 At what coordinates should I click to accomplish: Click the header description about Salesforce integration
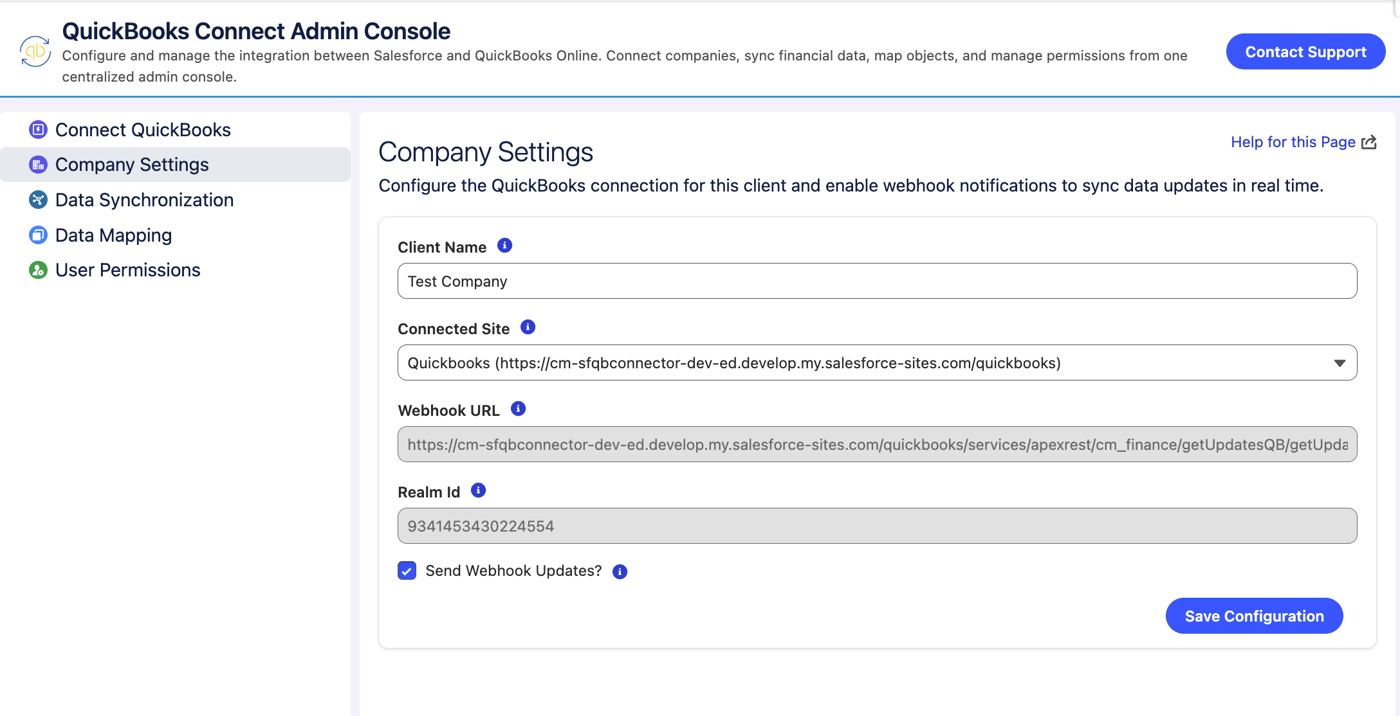point(625,66)
